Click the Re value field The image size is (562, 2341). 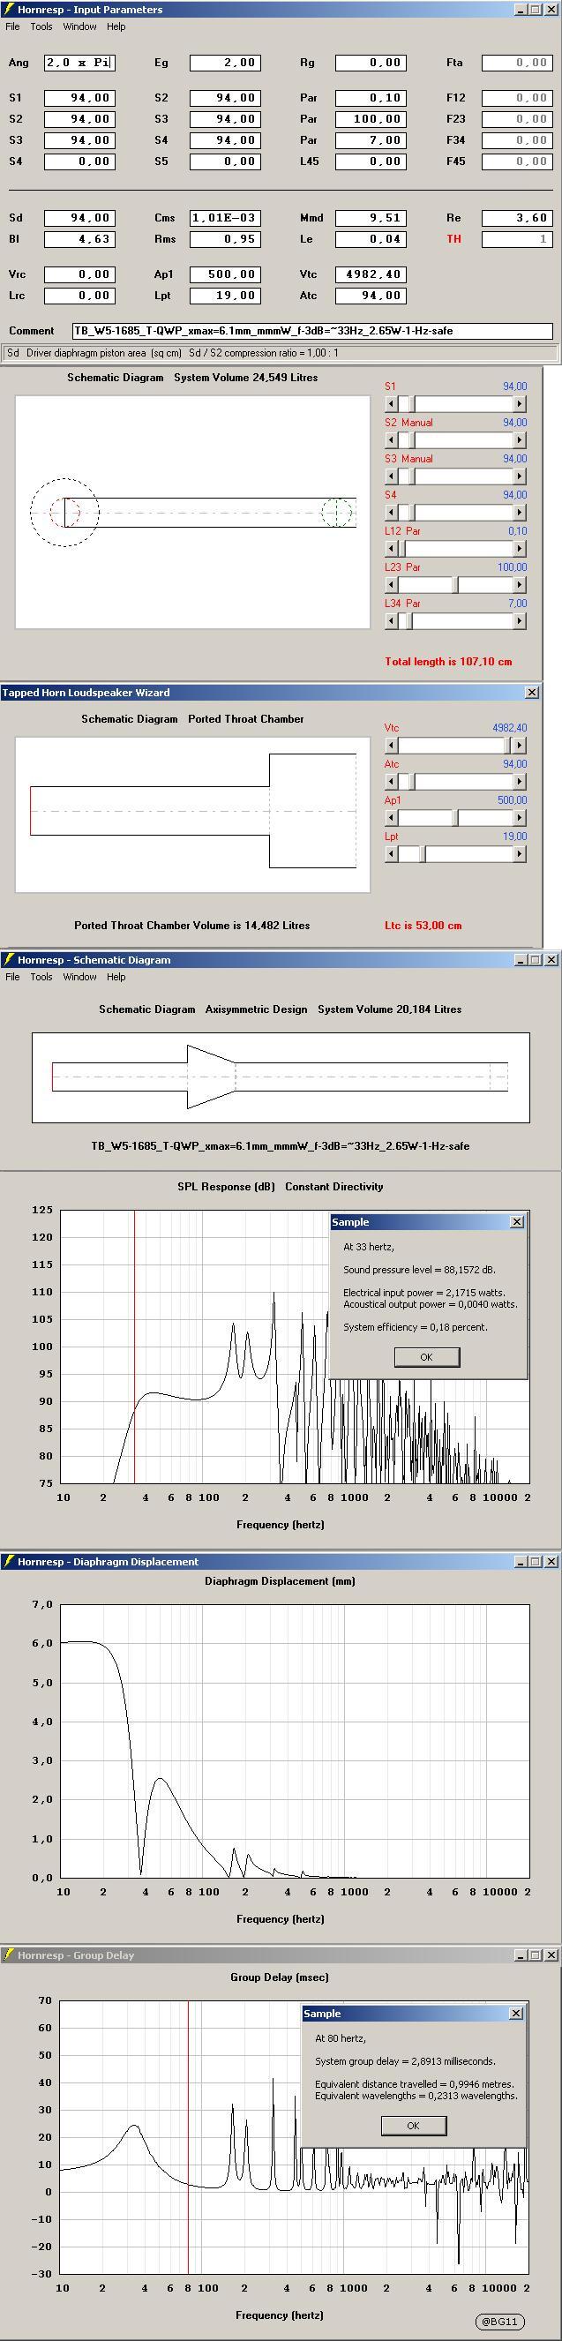(517, 218)
